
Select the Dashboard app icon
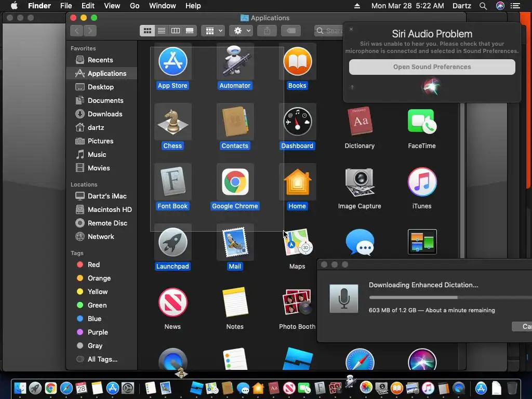tap(297, 122)
